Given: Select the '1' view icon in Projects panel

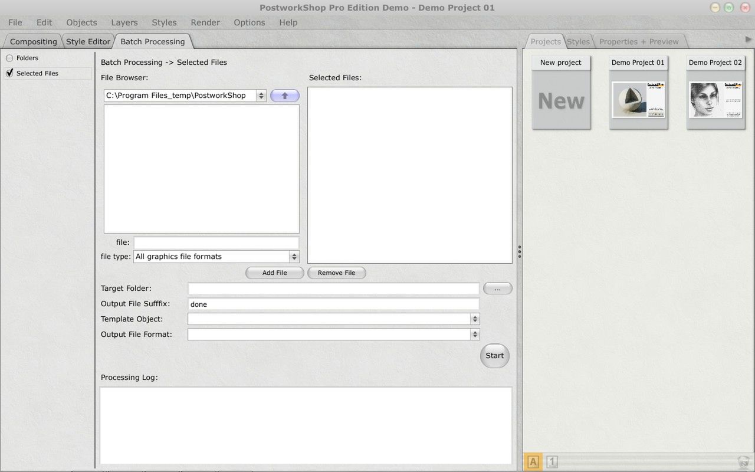Looking at the screenshot, I should pyautogui.click(x=552, y=462).
